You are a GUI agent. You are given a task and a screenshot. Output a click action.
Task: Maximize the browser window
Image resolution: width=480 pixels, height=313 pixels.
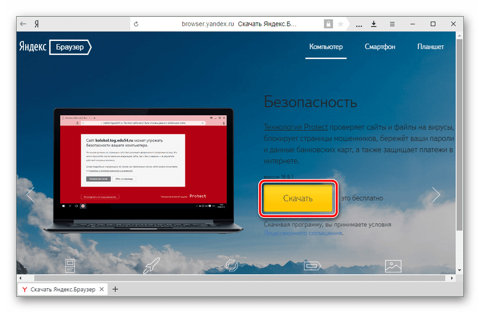click(x=433, y=24)
